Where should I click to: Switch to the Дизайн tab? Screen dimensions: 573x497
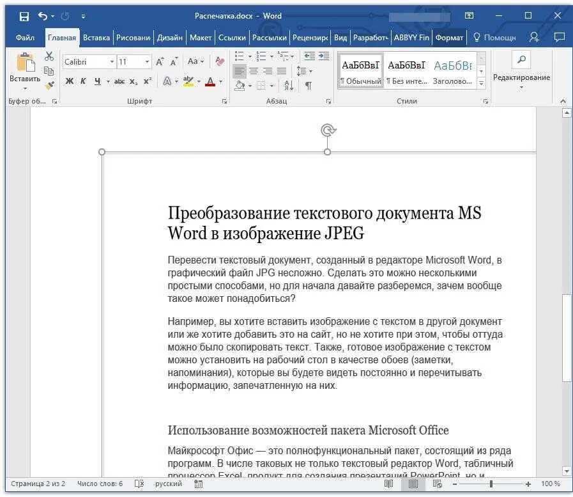coord(169,38)
